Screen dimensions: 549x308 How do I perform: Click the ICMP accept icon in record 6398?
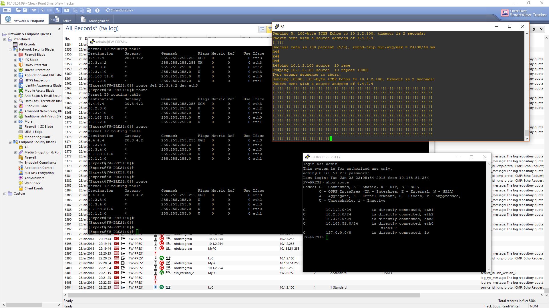click(162, 258)
